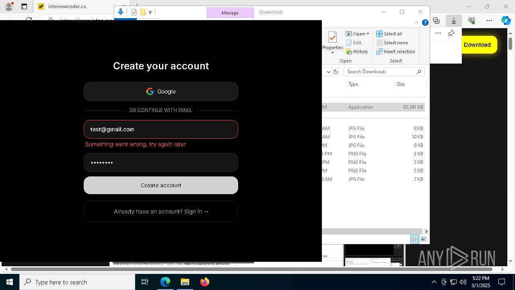Open Task View on the taskbar

point(145,282)
